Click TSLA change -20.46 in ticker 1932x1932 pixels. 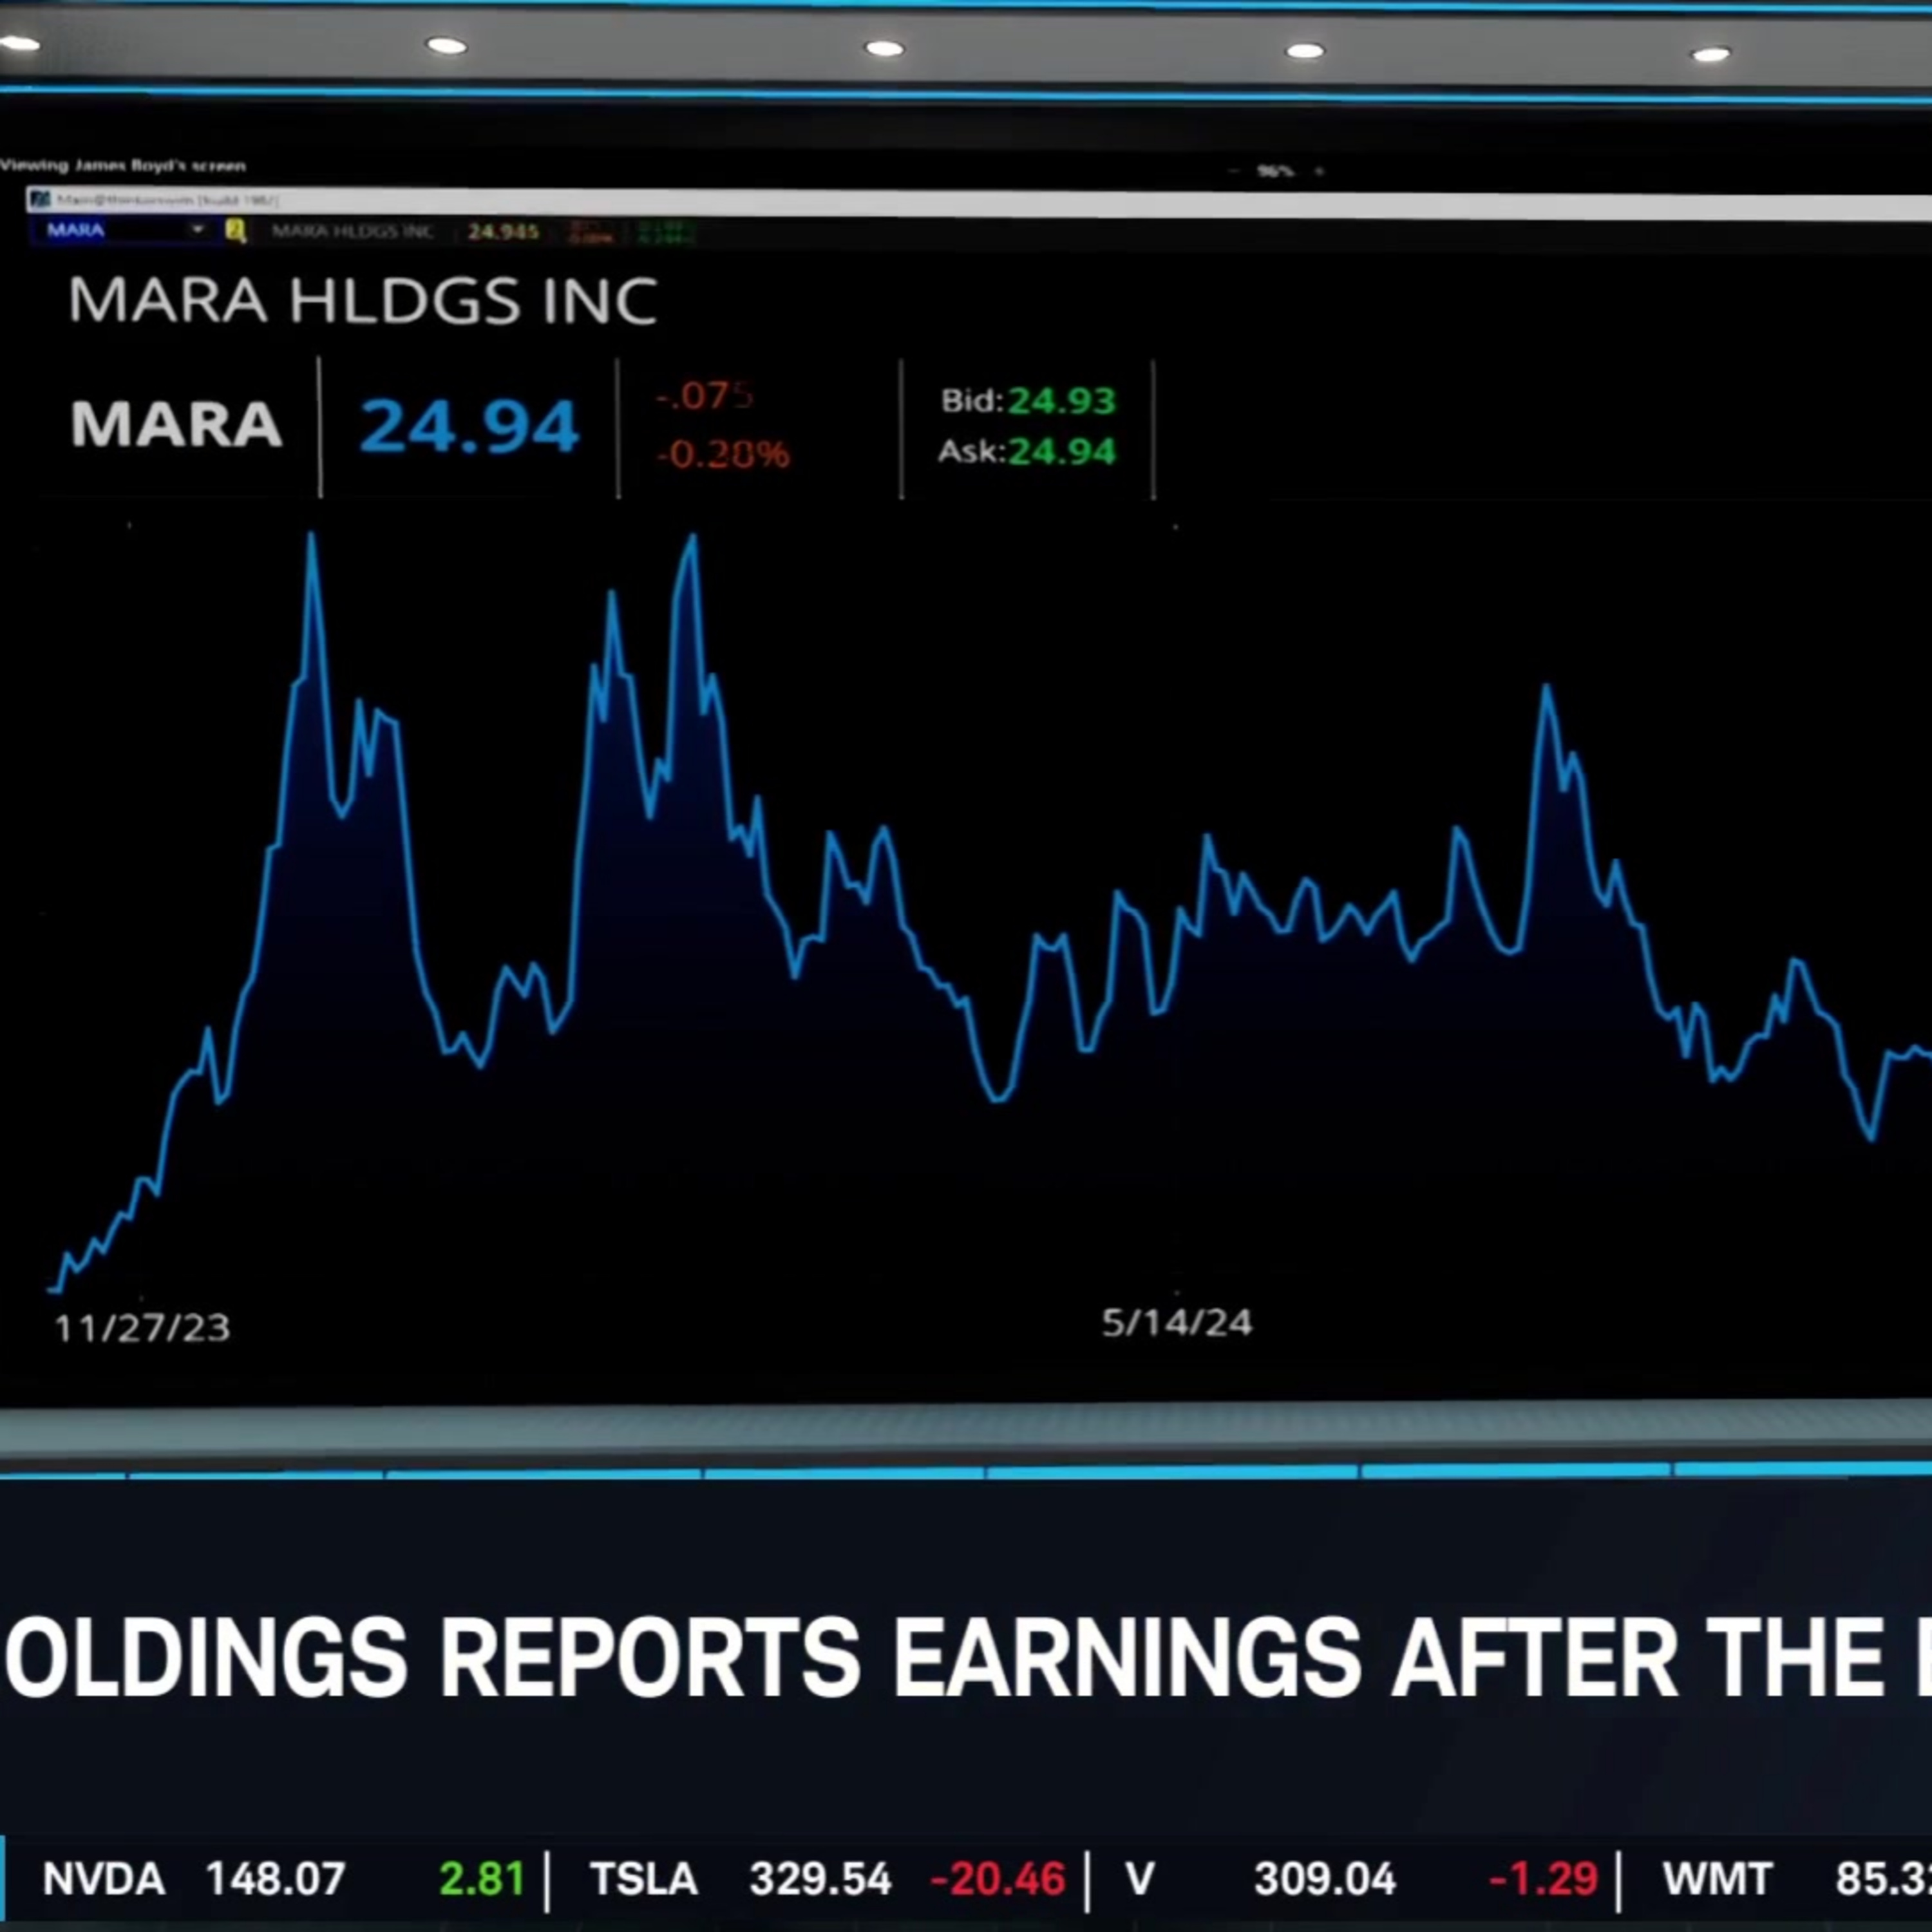[x=997, y=1879]
